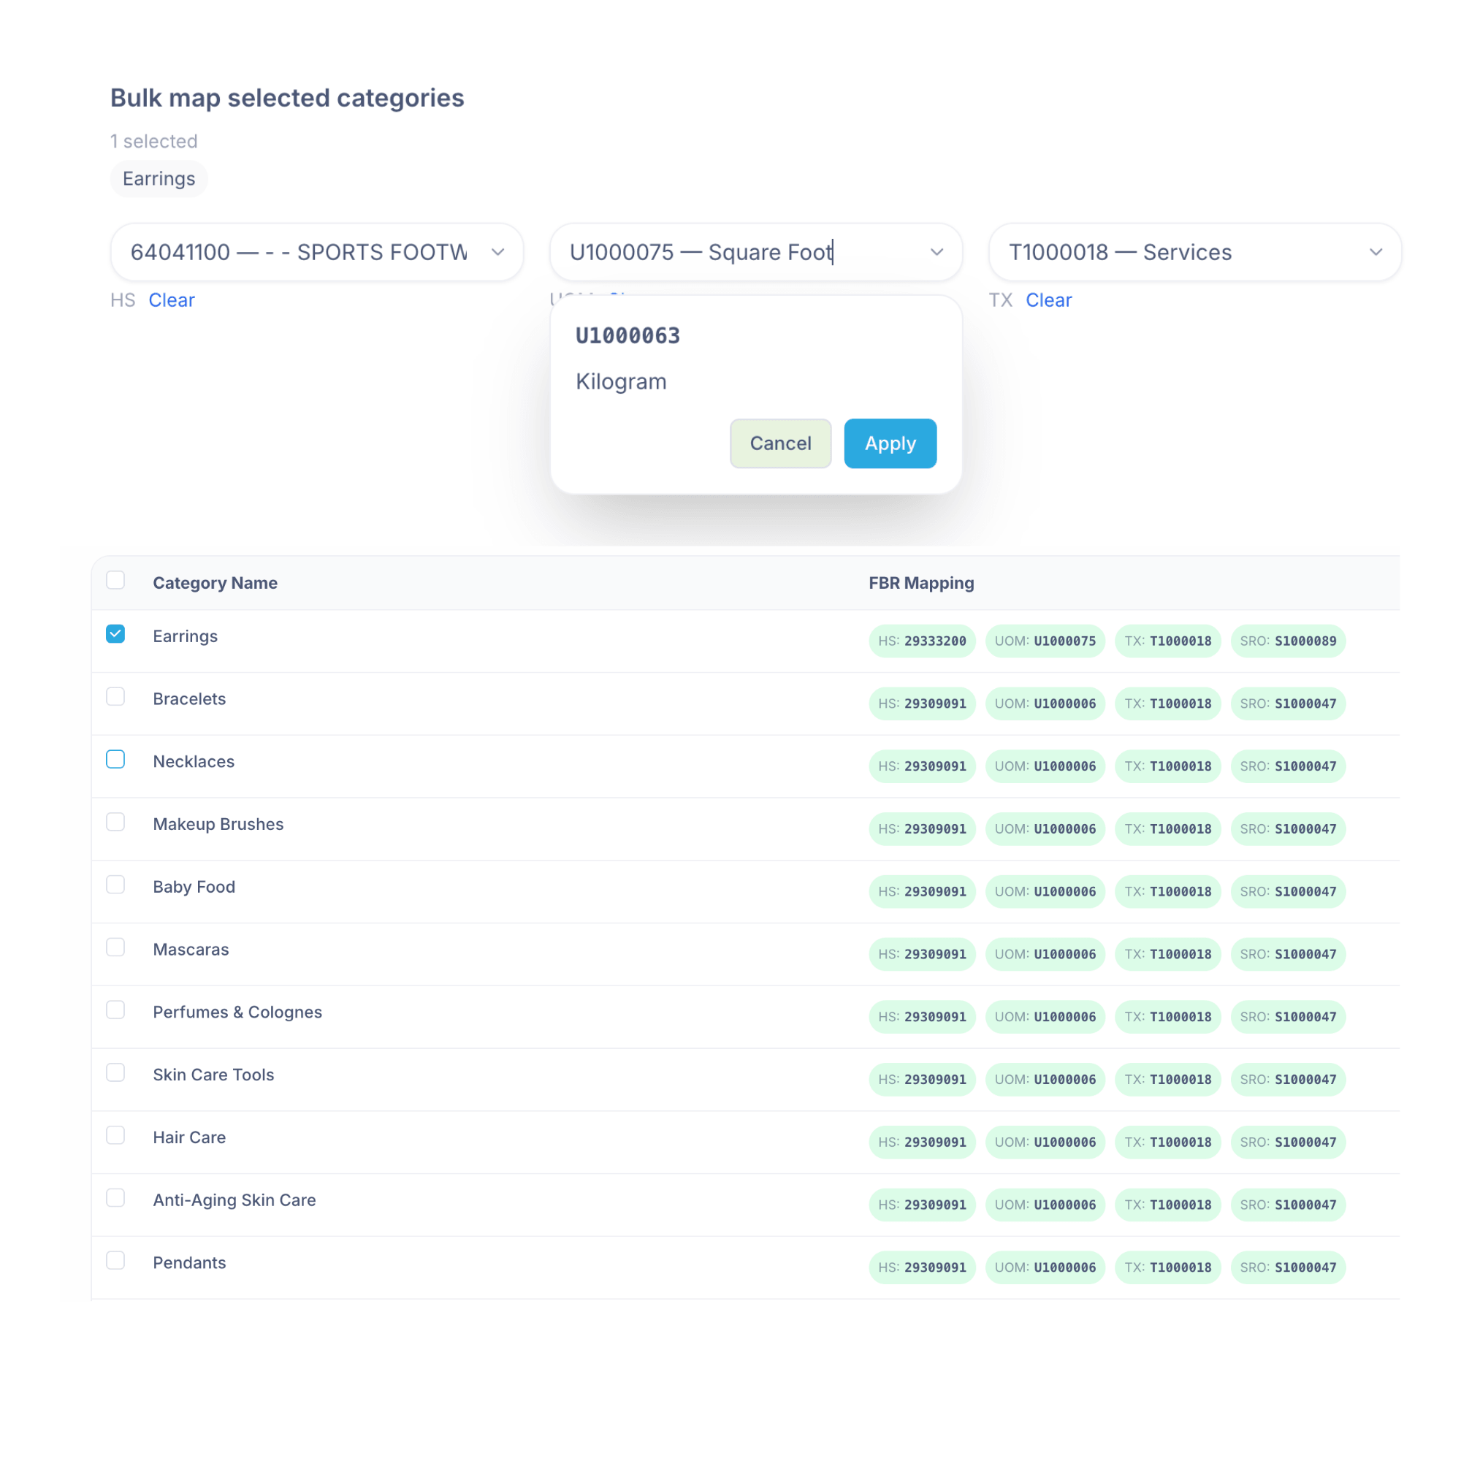The height and width of the screenshot is (1461, 1461).
Task: Open the UOM Square Foot dropdown chevron
Action: click(937, 252)
